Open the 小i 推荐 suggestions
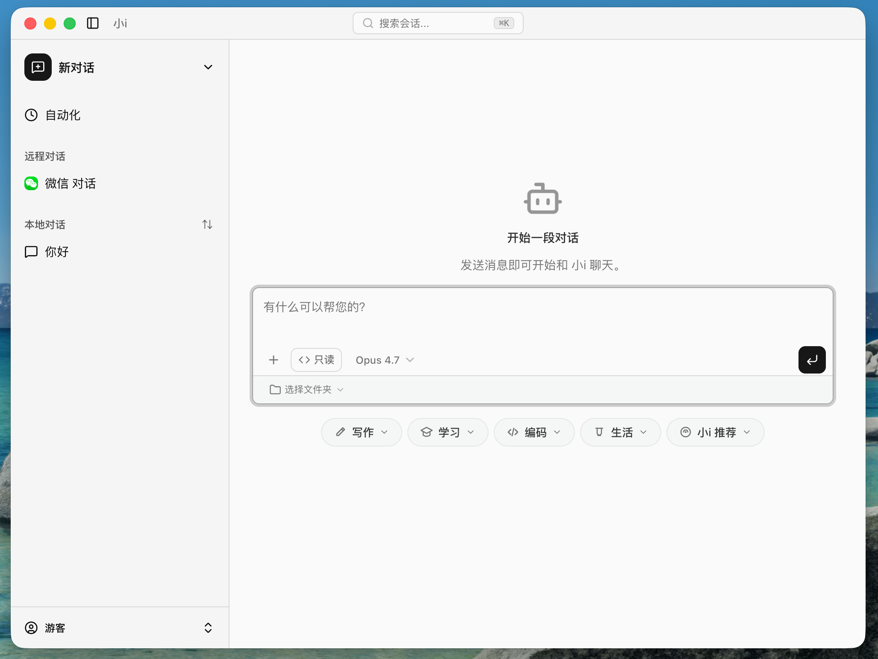 tap(715, 432)
